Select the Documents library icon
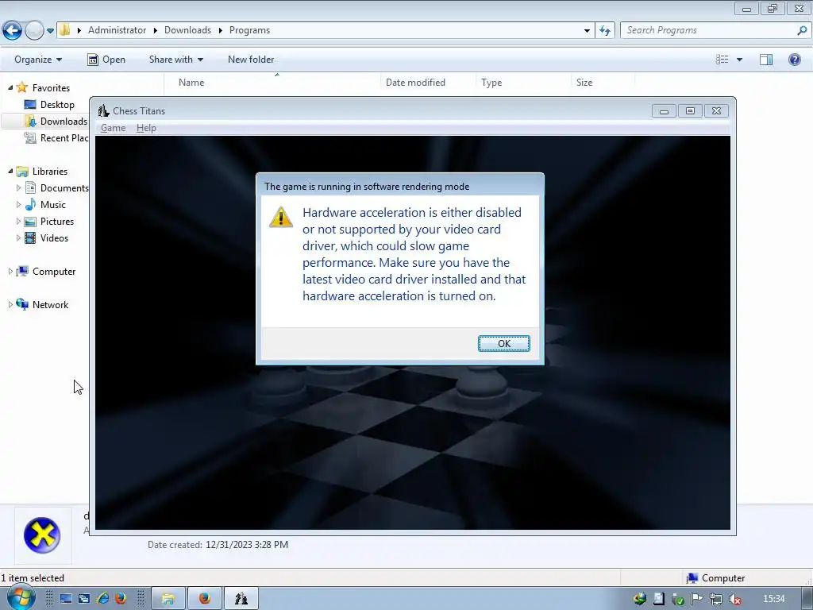 click(x=31, y=187)
